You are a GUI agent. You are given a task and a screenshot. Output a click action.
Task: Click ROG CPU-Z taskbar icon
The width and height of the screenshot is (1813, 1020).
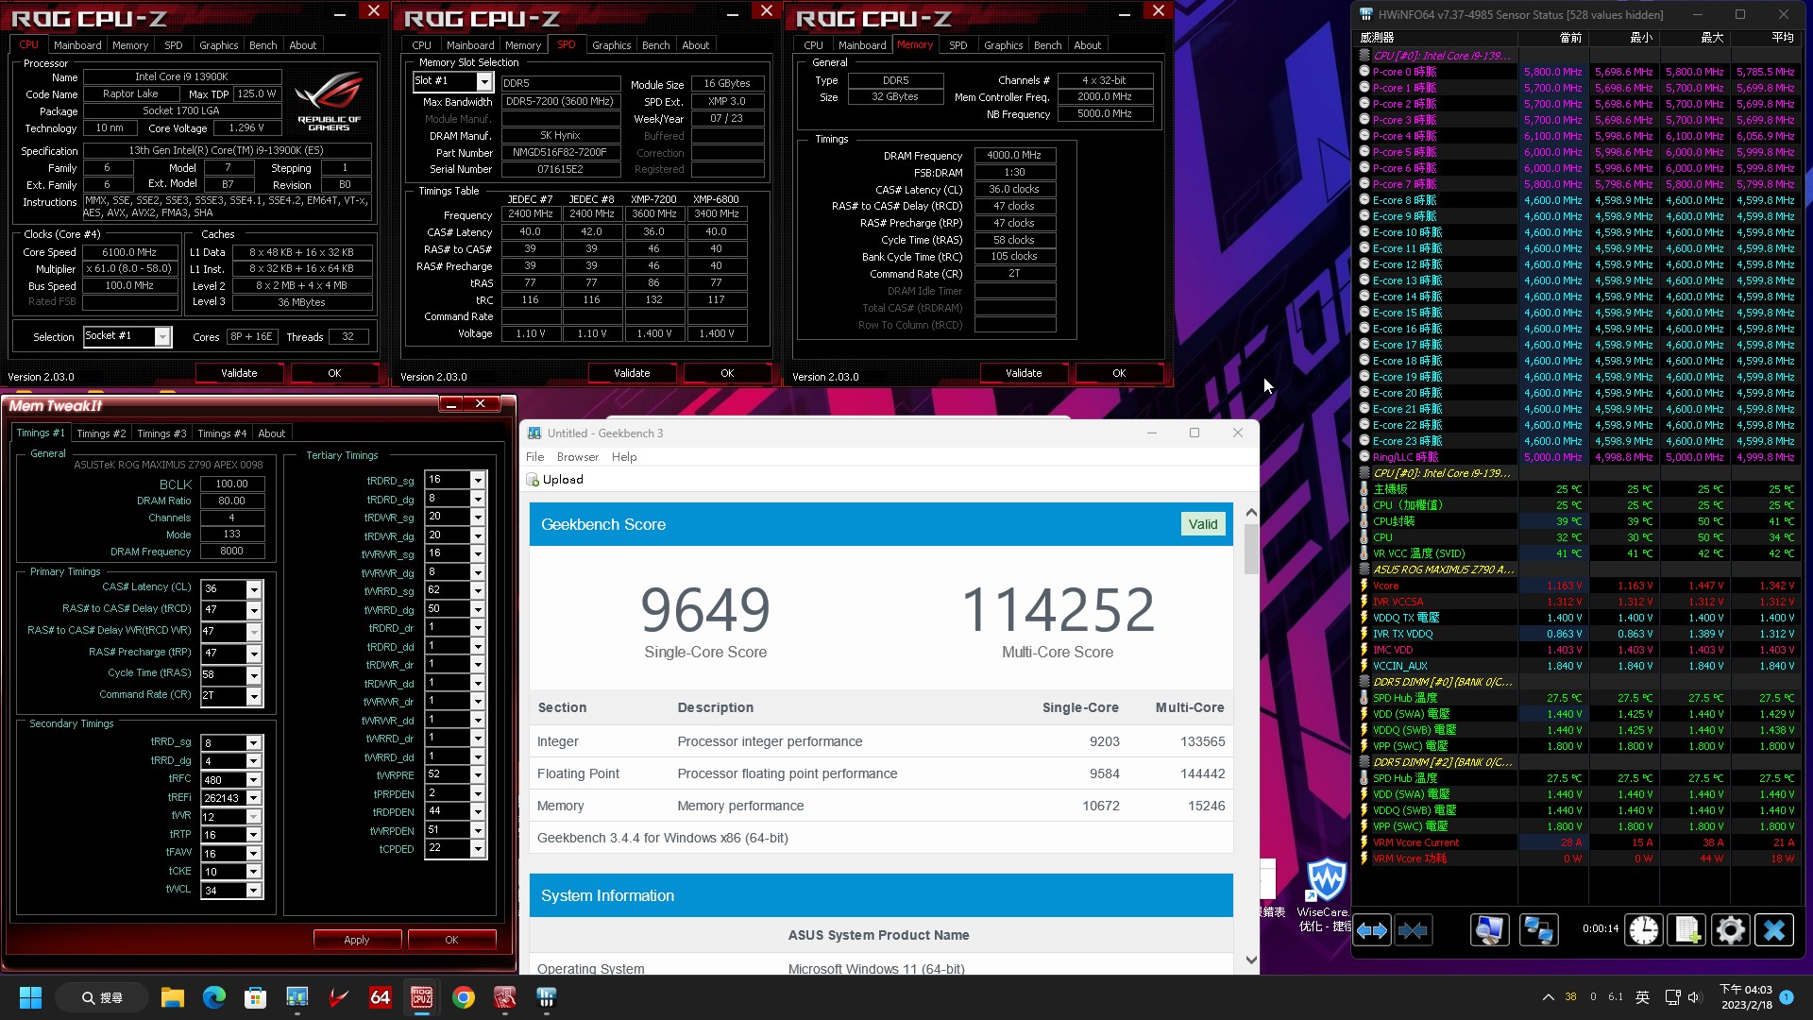(x=422, y=997)
